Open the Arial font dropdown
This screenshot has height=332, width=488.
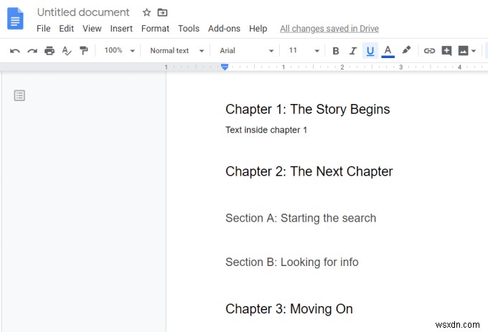[246, 51]
